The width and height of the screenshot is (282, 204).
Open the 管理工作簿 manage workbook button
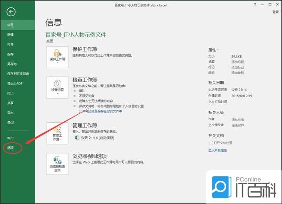58,133
